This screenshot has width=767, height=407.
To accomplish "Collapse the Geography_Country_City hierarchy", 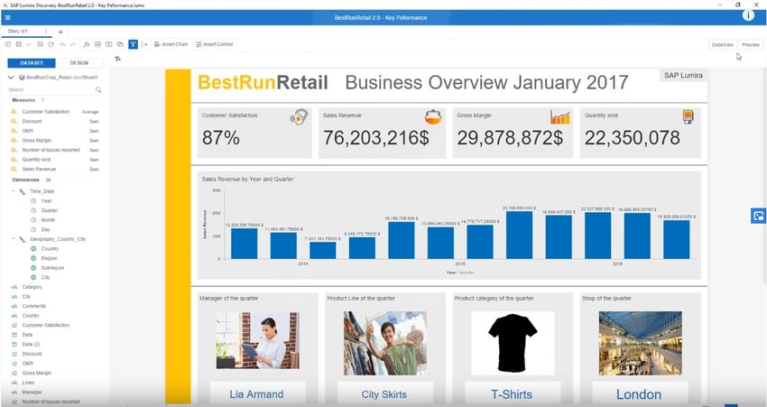I will (x=14, y=239).
